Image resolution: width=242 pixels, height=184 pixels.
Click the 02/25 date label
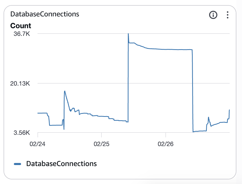tap(102, 144)
